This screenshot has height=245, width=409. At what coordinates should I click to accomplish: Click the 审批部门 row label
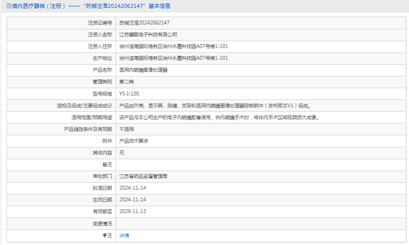(x=102, y=176)
